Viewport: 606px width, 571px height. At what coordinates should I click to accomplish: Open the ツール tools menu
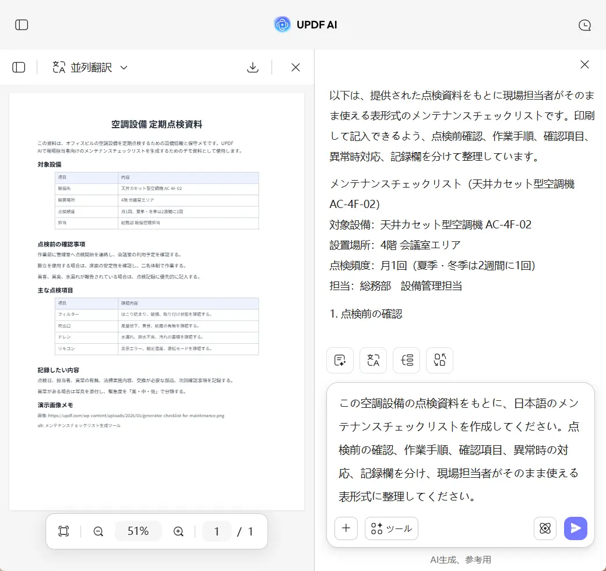391,528
